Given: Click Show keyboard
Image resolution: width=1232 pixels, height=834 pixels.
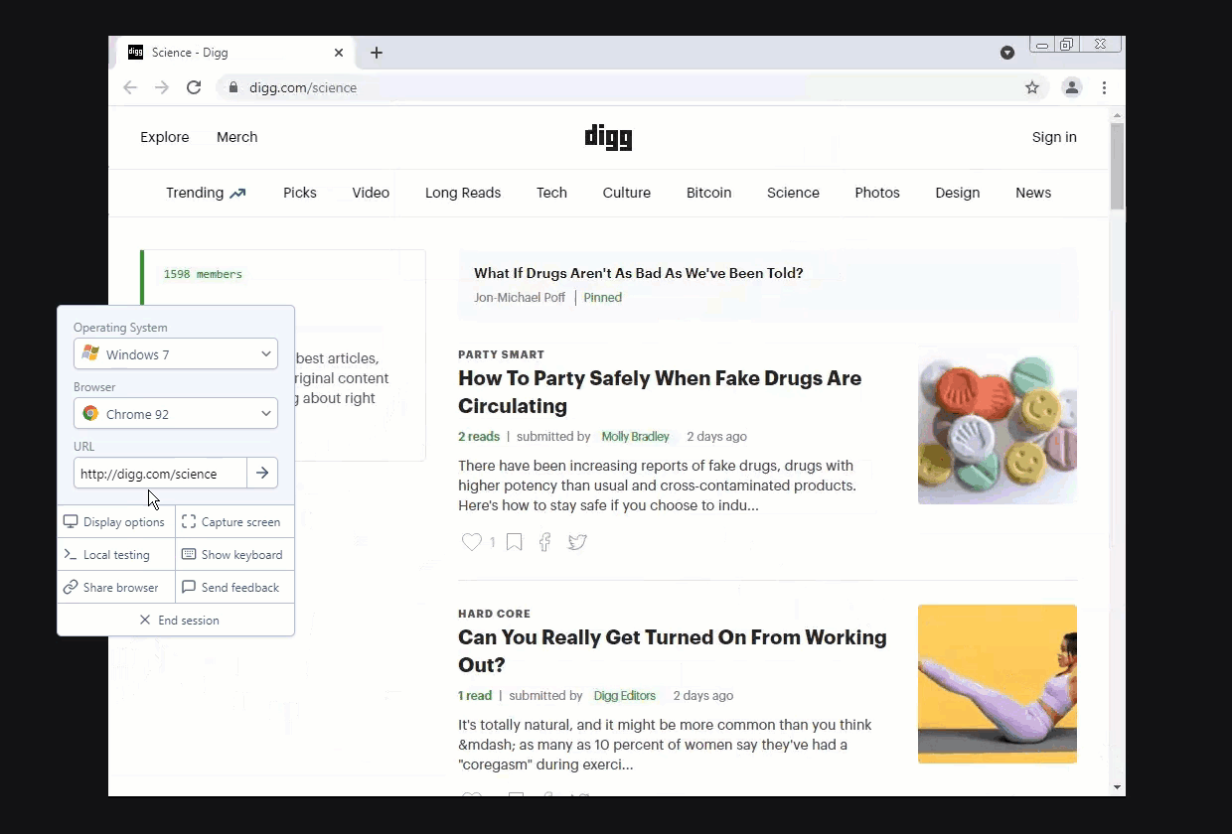Looking at the screenshot, I should [234, 555].
